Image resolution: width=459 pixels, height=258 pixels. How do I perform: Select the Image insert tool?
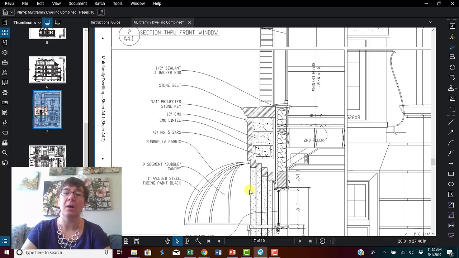click(x=452, y=98)
